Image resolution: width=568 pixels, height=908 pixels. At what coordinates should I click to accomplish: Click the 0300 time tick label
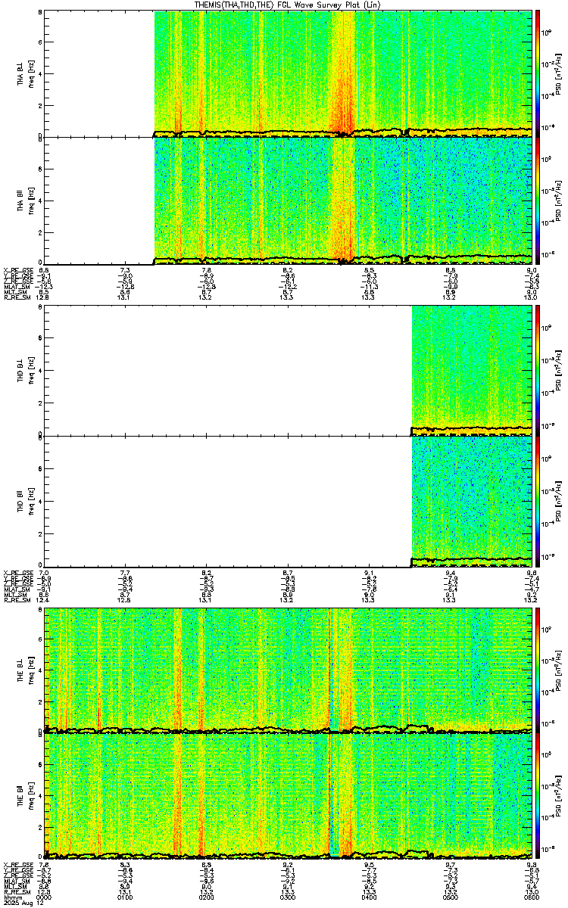tap(288, 897)
